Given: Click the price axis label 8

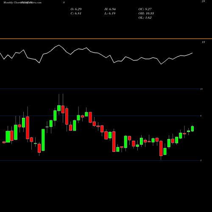Looking at the screenshot, I should [x=201, y=116].
